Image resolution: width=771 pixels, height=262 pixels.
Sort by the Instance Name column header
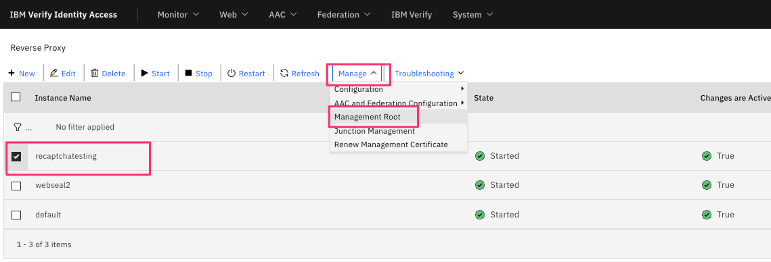pyautogui.click(x=63, y=98)
